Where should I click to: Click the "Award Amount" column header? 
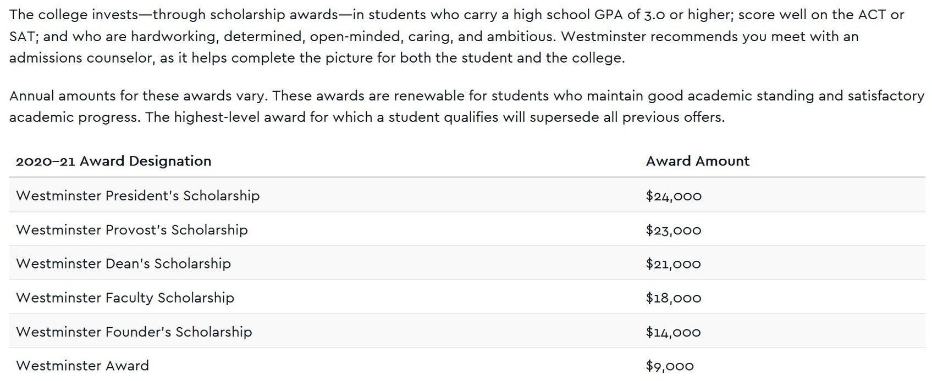[697, 161]
